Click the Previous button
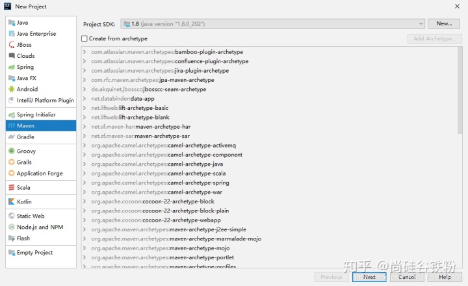The width and height of the screenshot is (468, 286). (x=331, y=277)
